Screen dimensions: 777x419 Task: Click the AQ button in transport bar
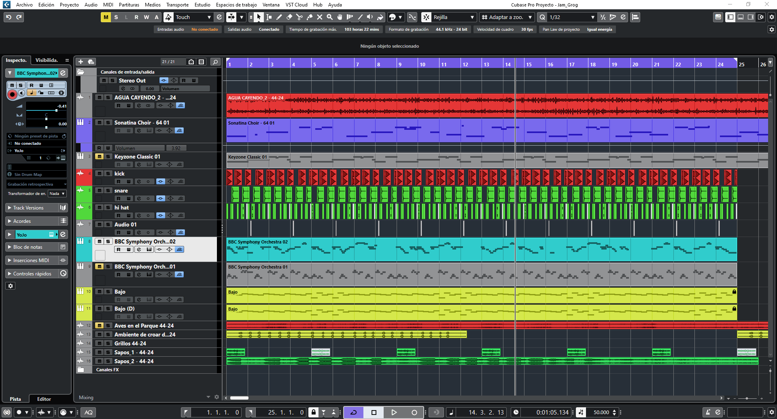(89, 412)
